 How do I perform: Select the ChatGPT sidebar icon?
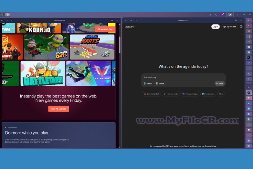click(249, 93)
